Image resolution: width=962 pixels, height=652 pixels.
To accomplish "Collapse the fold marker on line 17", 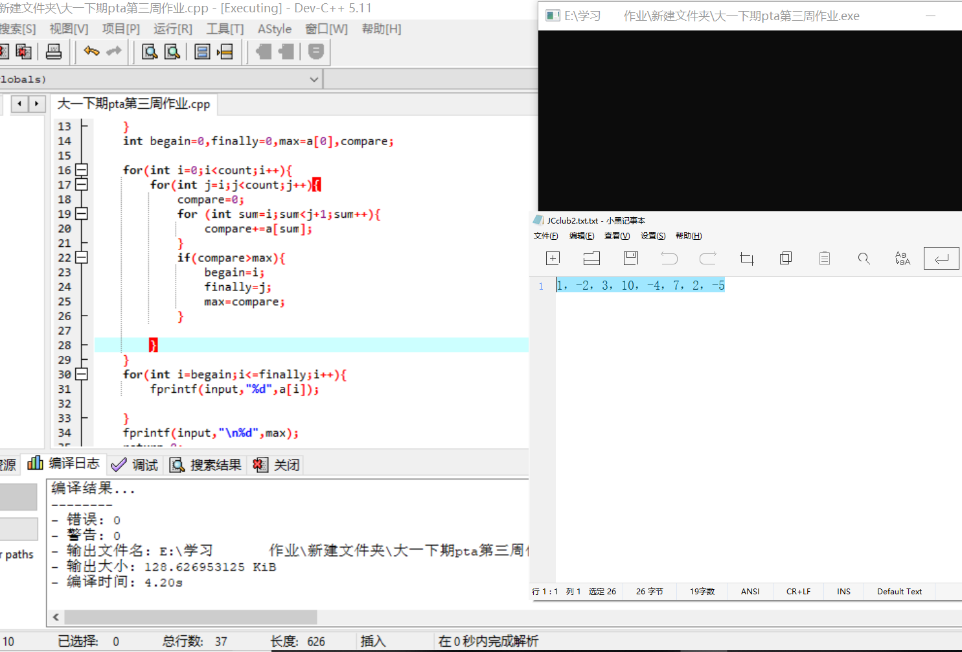I will pyautogui.click(x=81, y=185).
